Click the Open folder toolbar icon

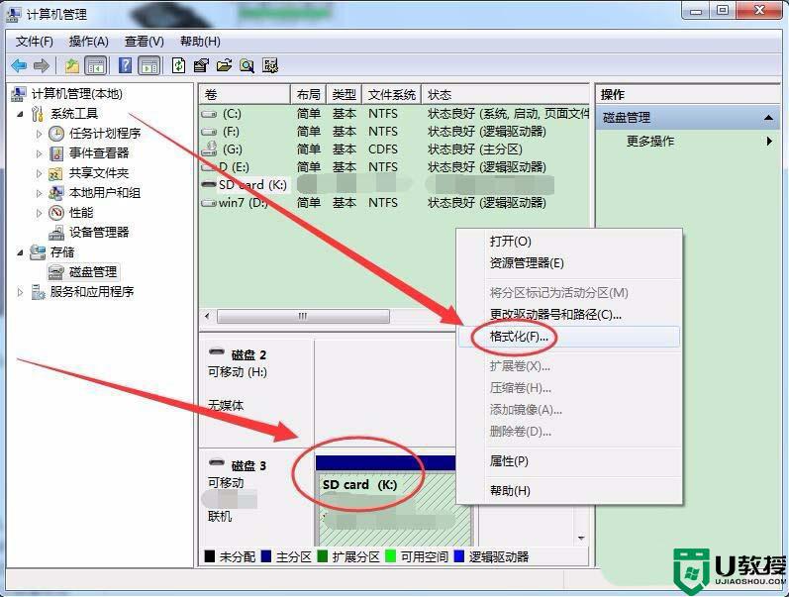224,65
